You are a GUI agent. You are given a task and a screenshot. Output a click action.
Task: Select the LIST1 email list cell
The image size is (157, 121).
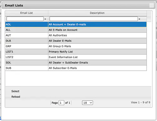27,52
